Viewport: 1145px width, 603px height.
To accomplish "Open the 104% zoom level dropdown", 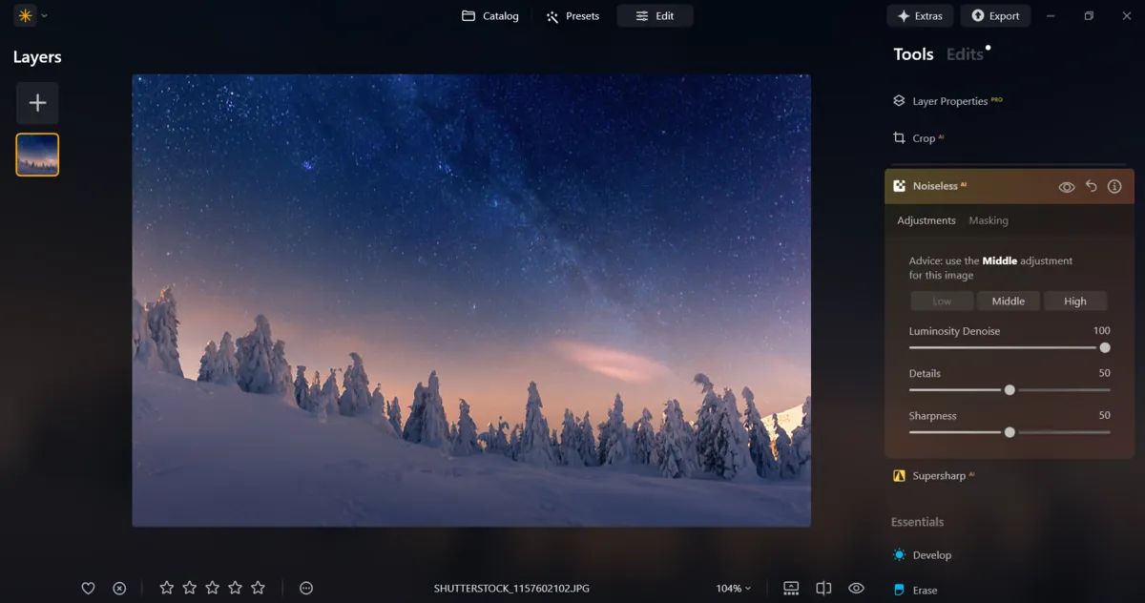I will pos(734,588).
